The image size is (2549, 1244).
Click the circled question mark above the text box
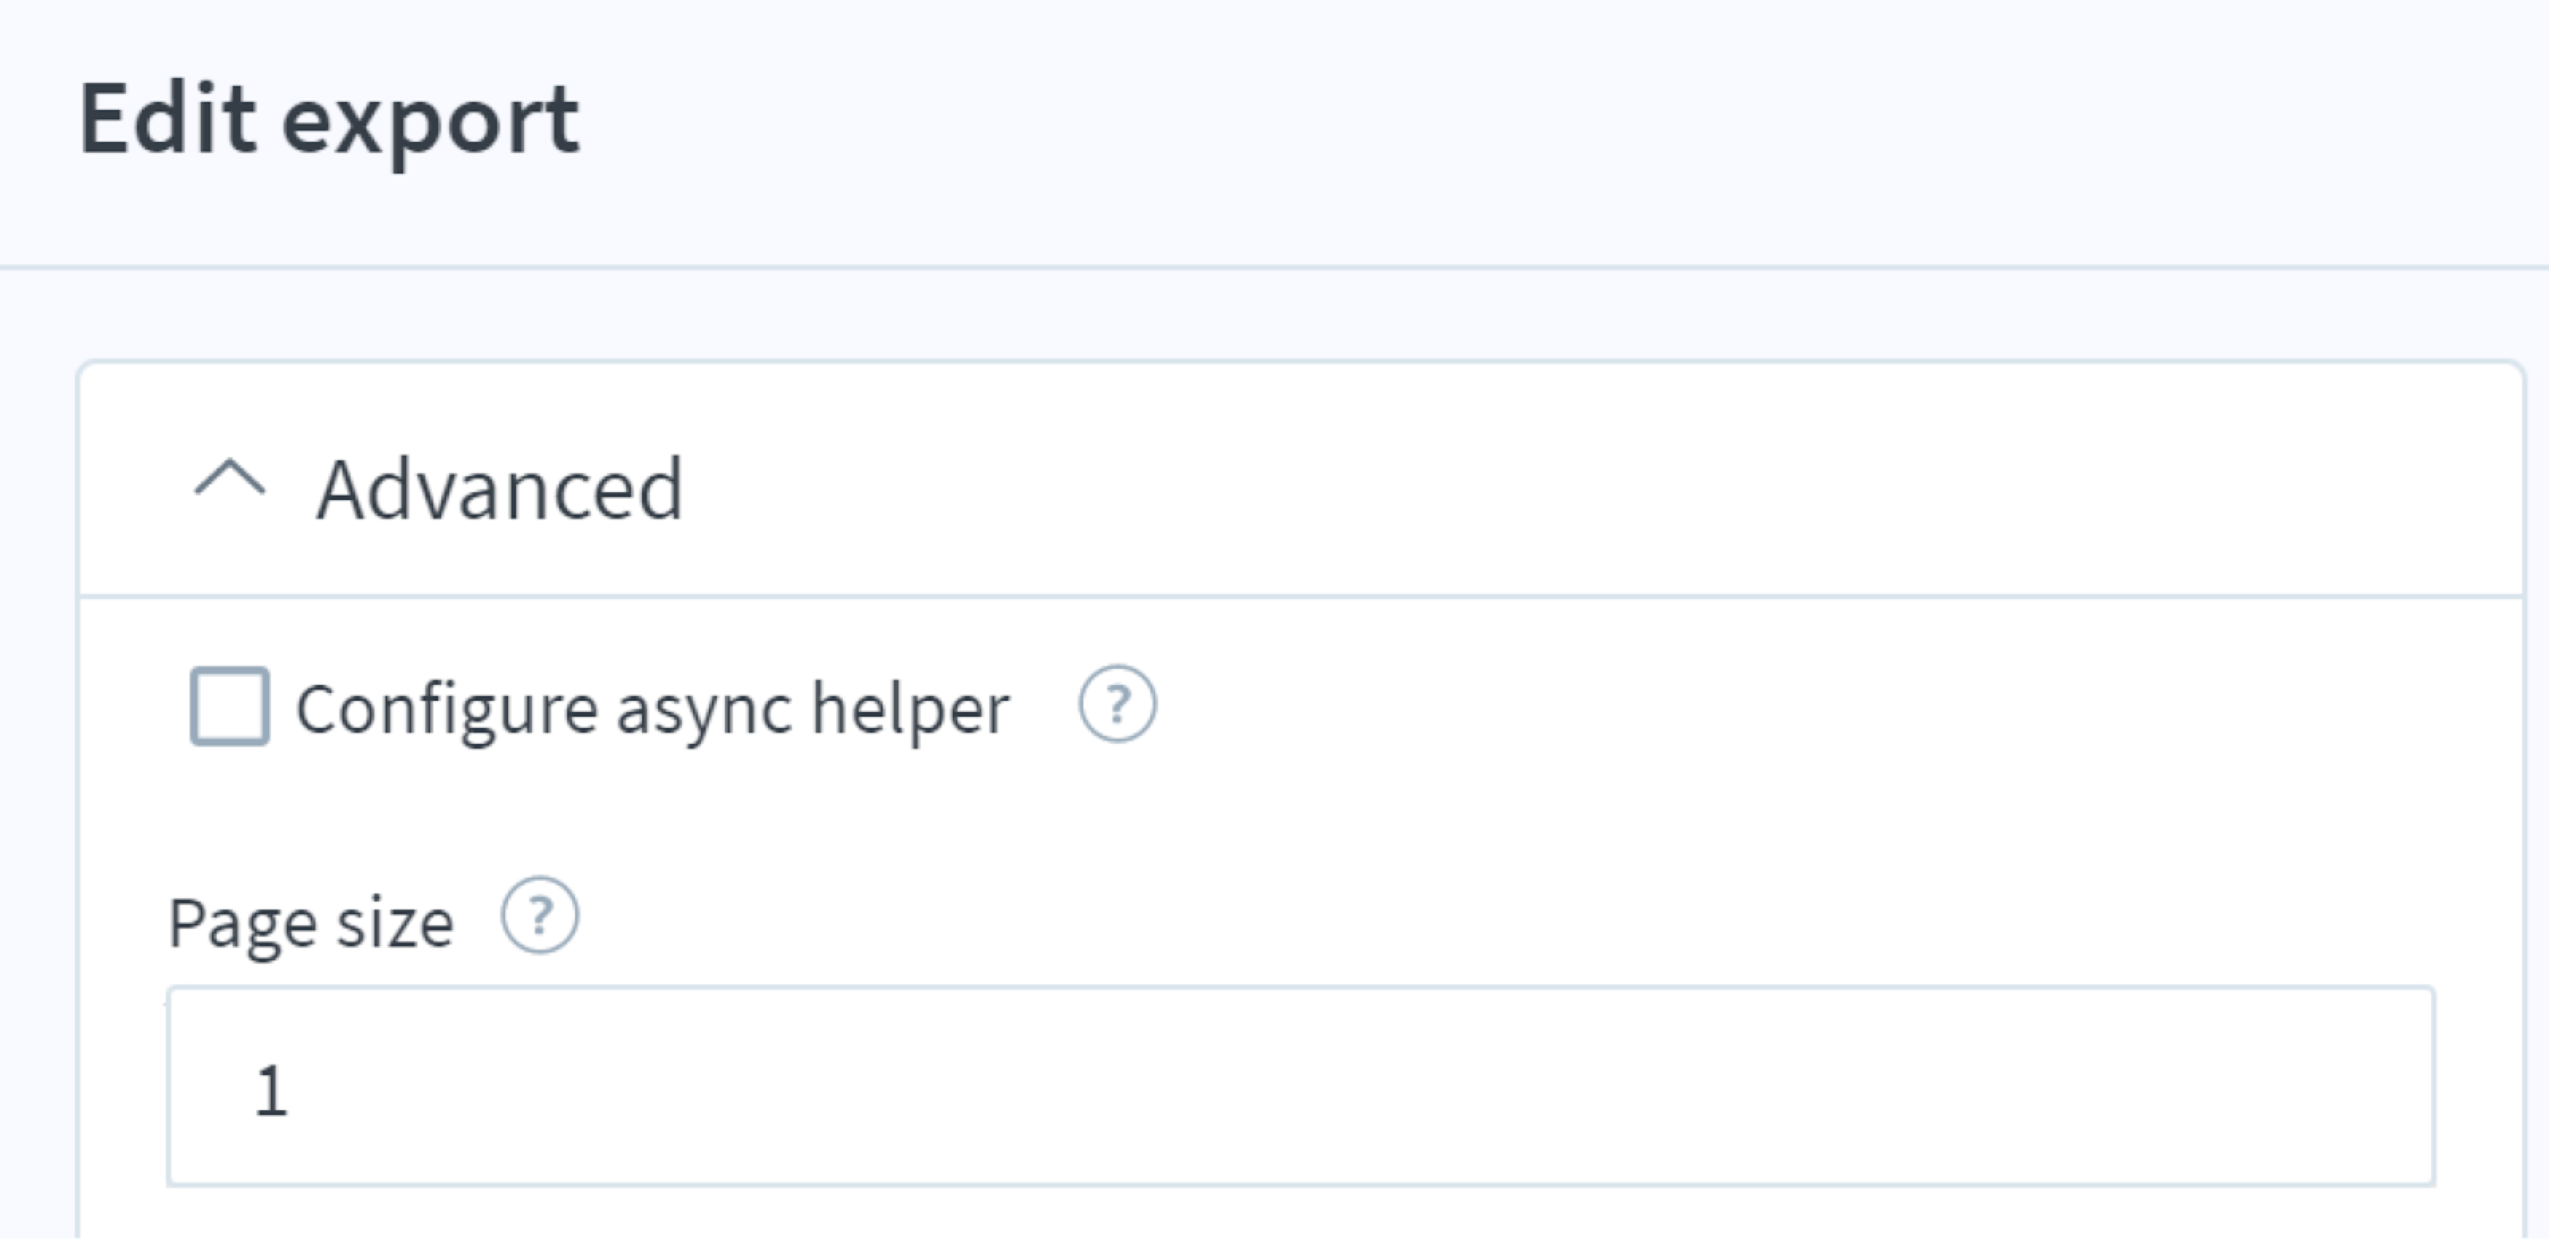tap(539, 915)
